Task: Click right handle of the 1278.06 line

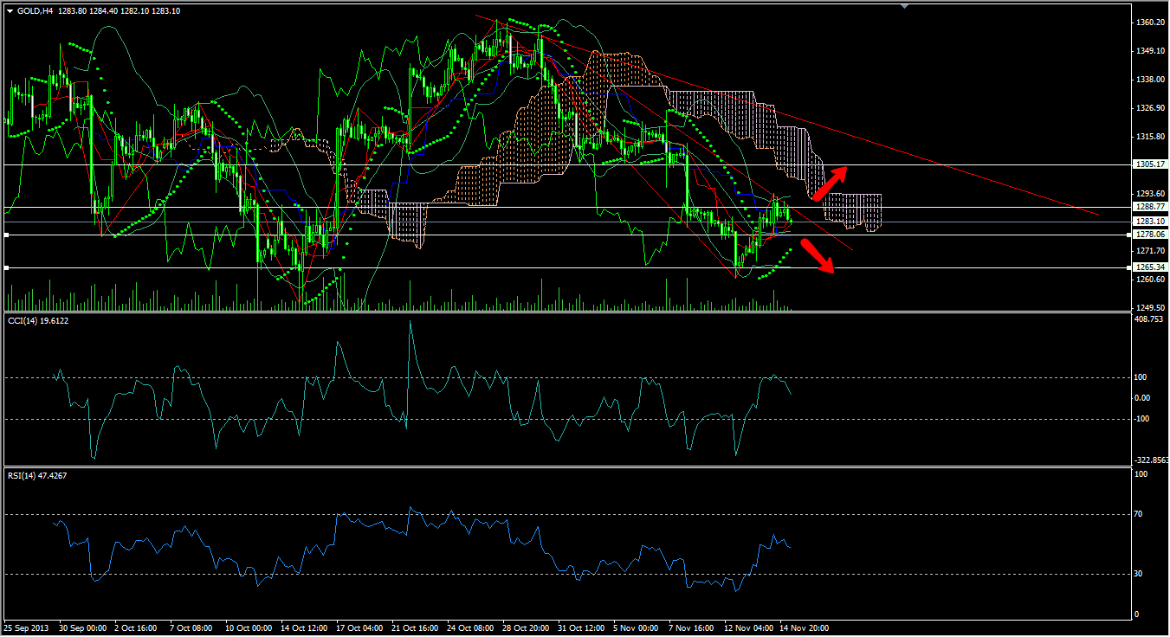Action: (1128, 235)
